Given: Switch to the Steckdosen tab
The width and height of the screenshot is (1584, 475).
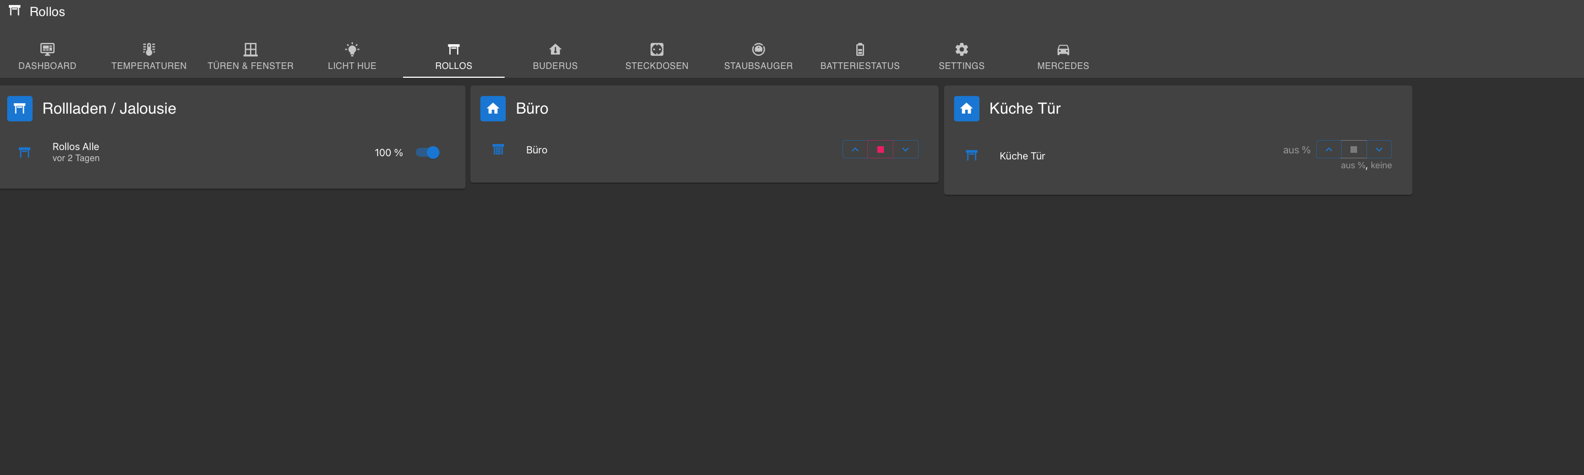Looking at the screenshot, I should coord(656,56).
